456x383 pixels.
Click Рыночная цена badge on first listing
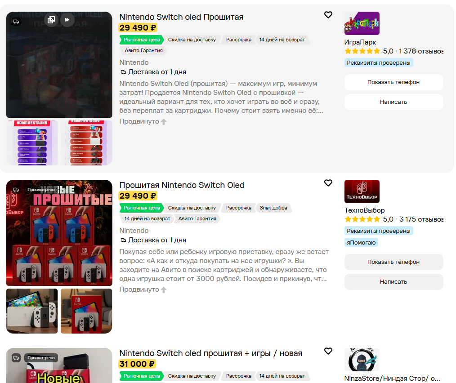coord(142,40)
